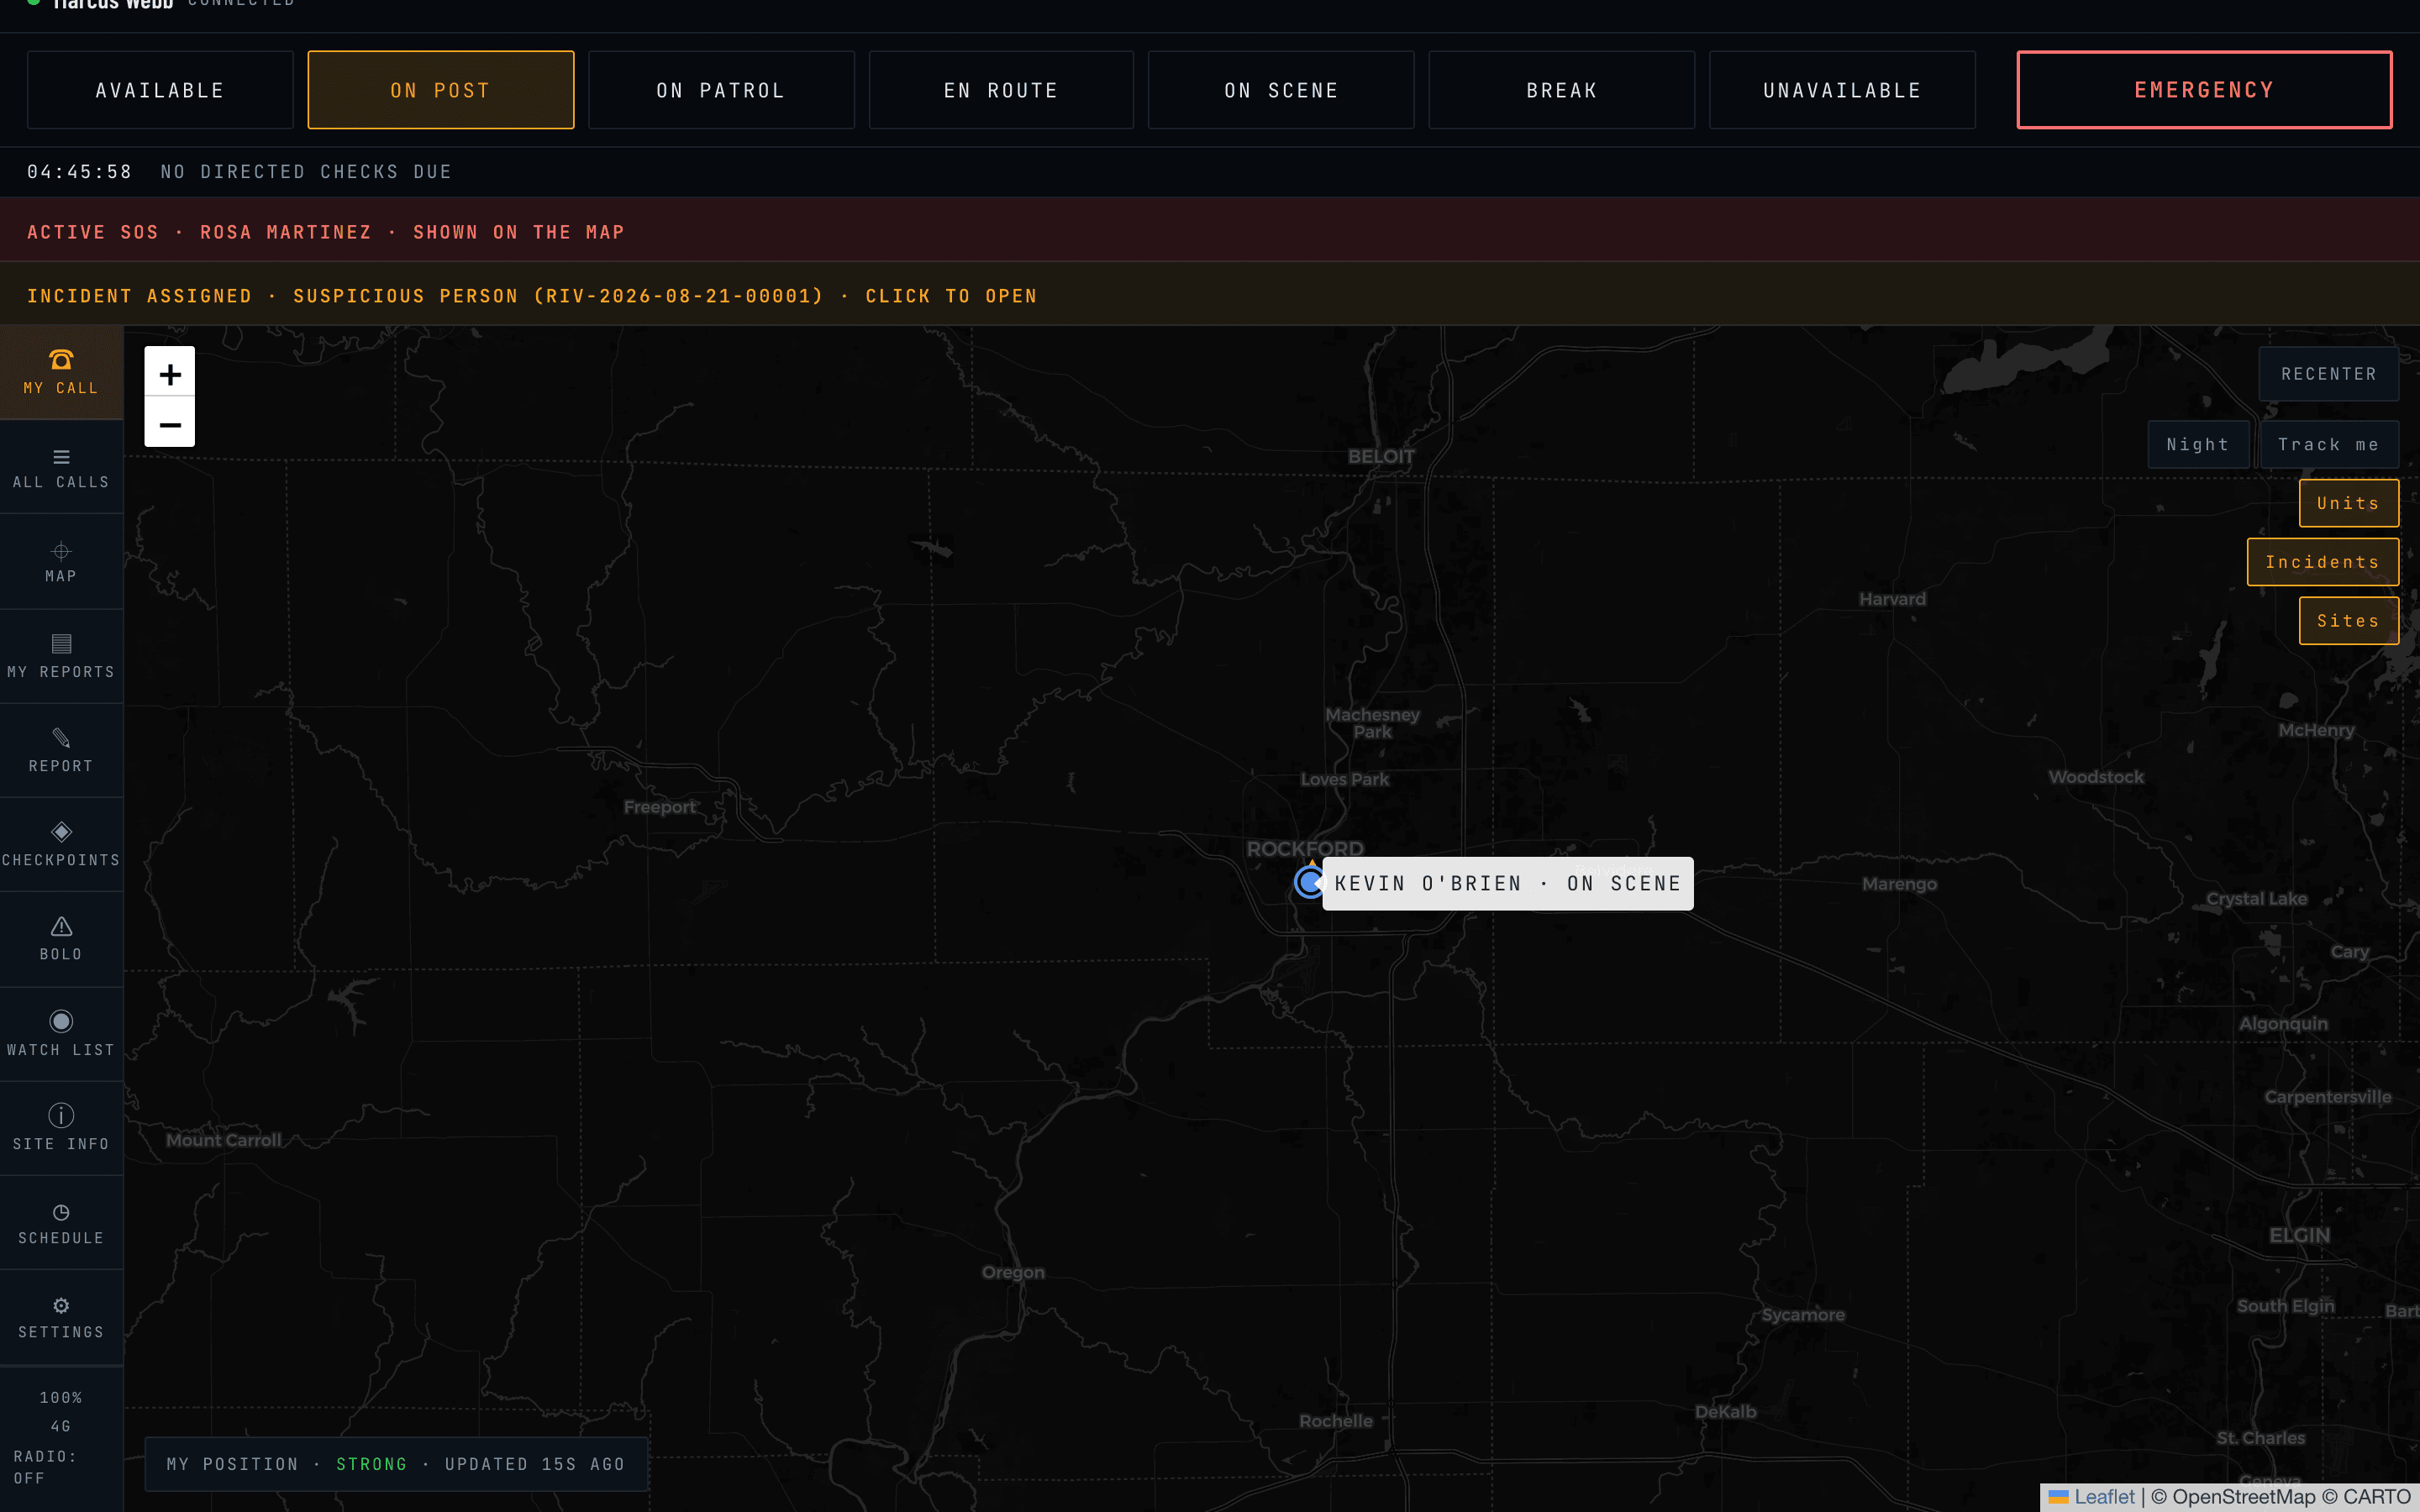2420x1512 pixels.
Task: Trigger the Emergency button
Action: coord(2204,90)
